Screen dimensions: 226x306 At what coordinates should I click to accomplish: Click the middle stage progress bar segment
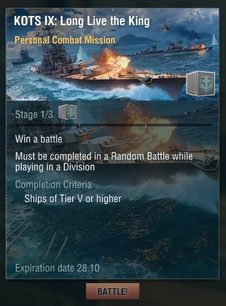(x=112, y=125)
